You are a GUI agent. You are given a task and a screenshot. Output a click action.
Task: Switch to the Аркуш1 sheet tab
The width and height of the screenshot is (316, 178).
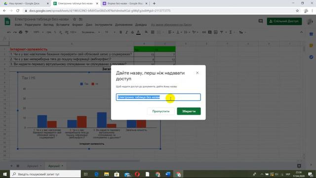coord(34,166)
